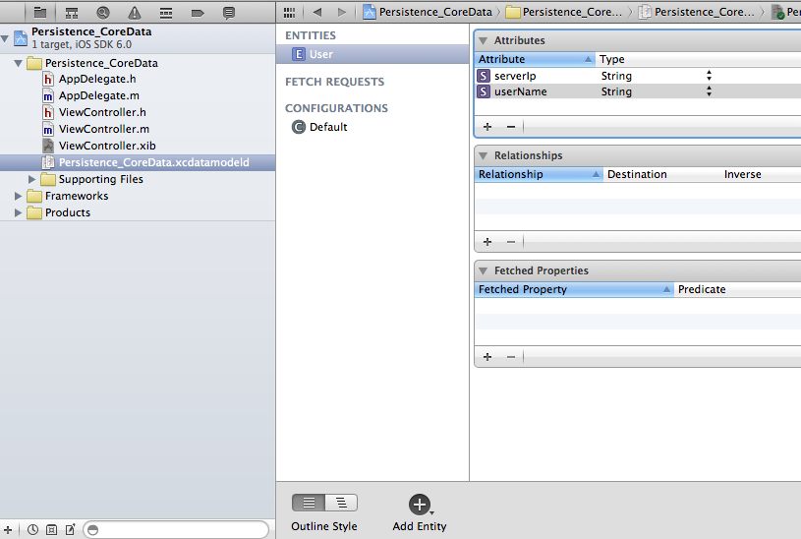Remove a relationship with the minus button

coord(511,241)
